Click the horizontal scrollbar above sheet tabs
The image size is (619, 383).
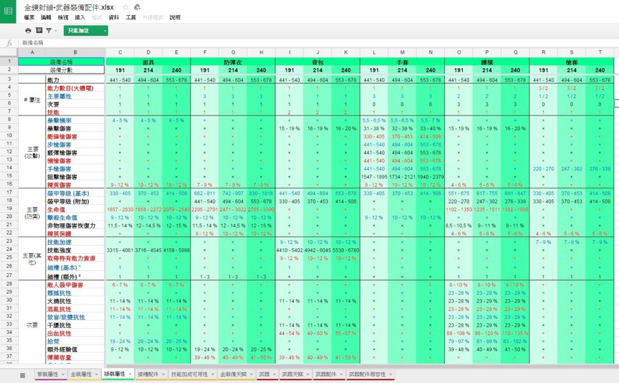[361, 366]
